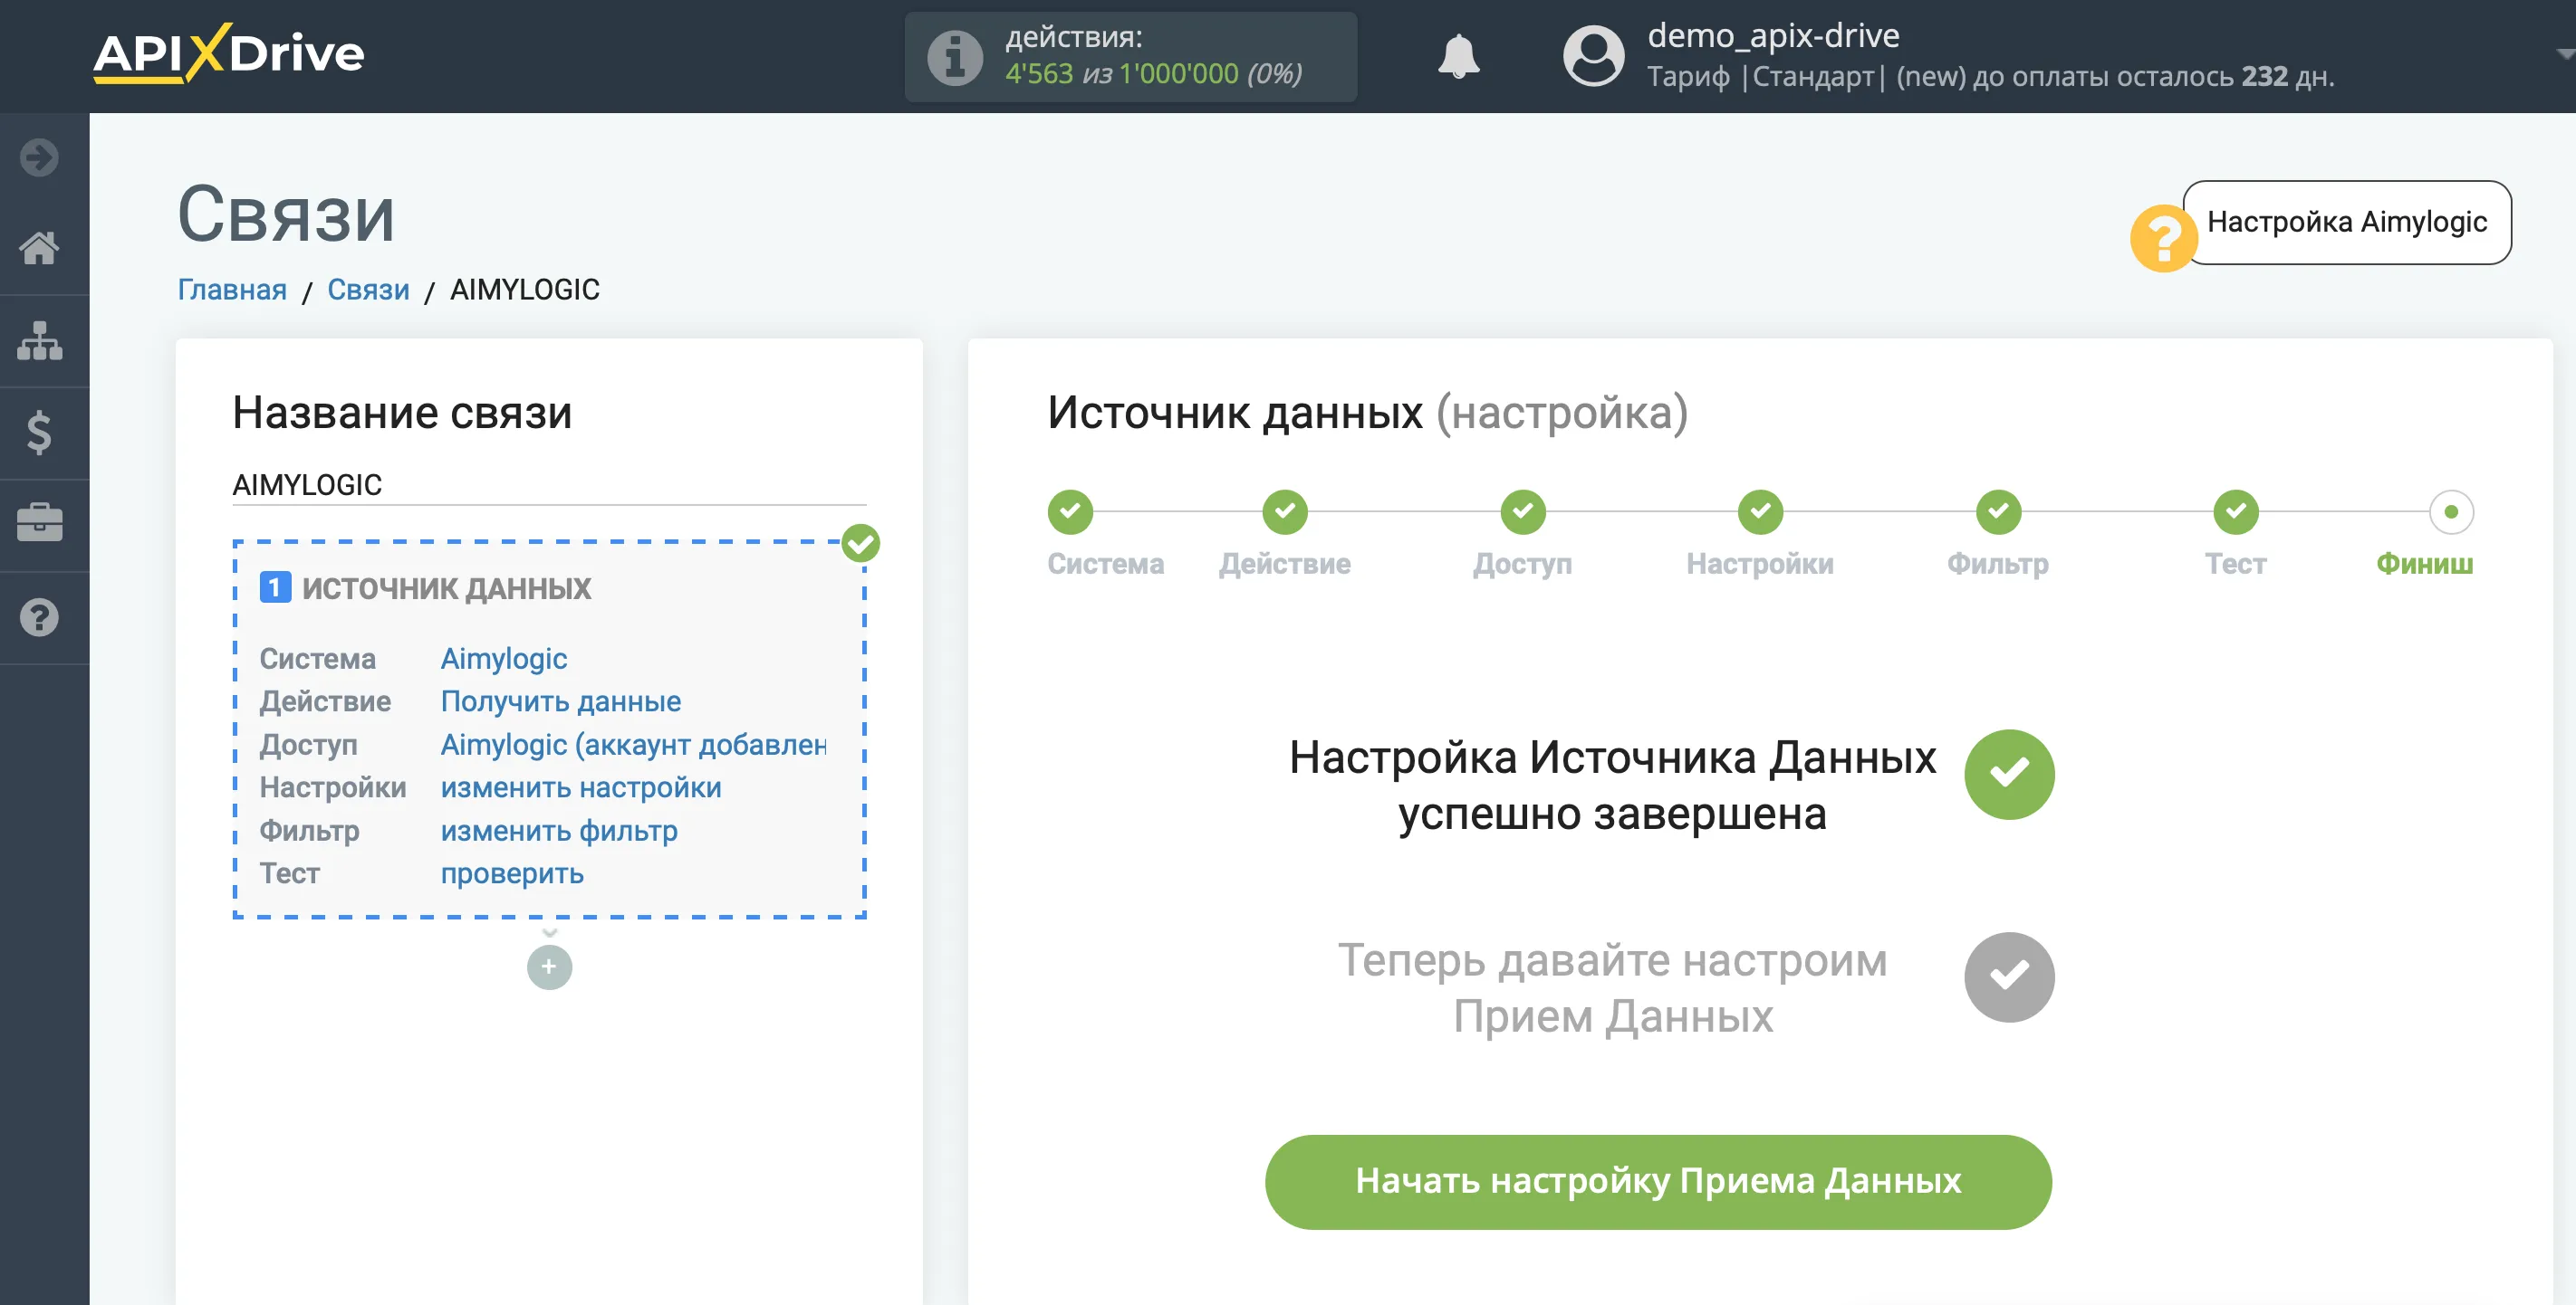This screenshot has height=1305, width=2576.
Task: Click green check on data source block
Action: (860, 544)
